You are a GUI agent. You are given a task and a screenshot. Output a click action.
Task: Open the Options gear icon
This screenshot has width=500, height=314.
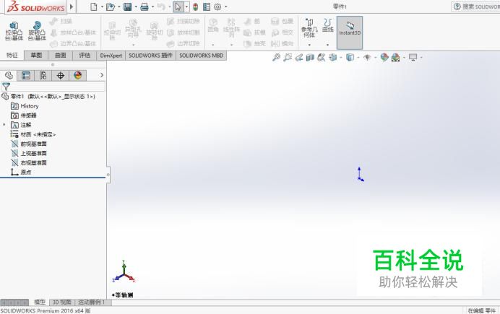217,6
